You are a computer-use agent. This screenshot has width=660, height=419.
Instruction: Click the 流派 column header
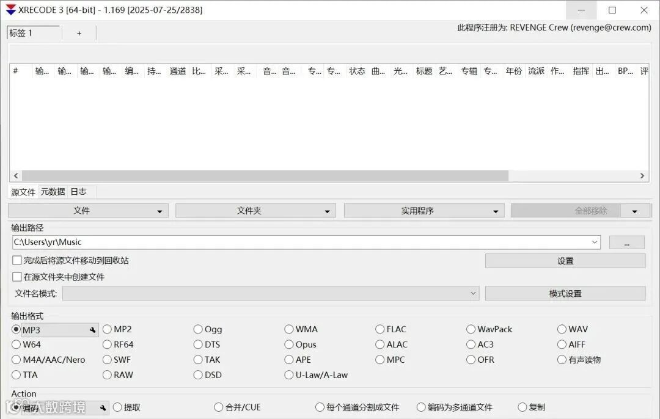[x=536, y=71]
